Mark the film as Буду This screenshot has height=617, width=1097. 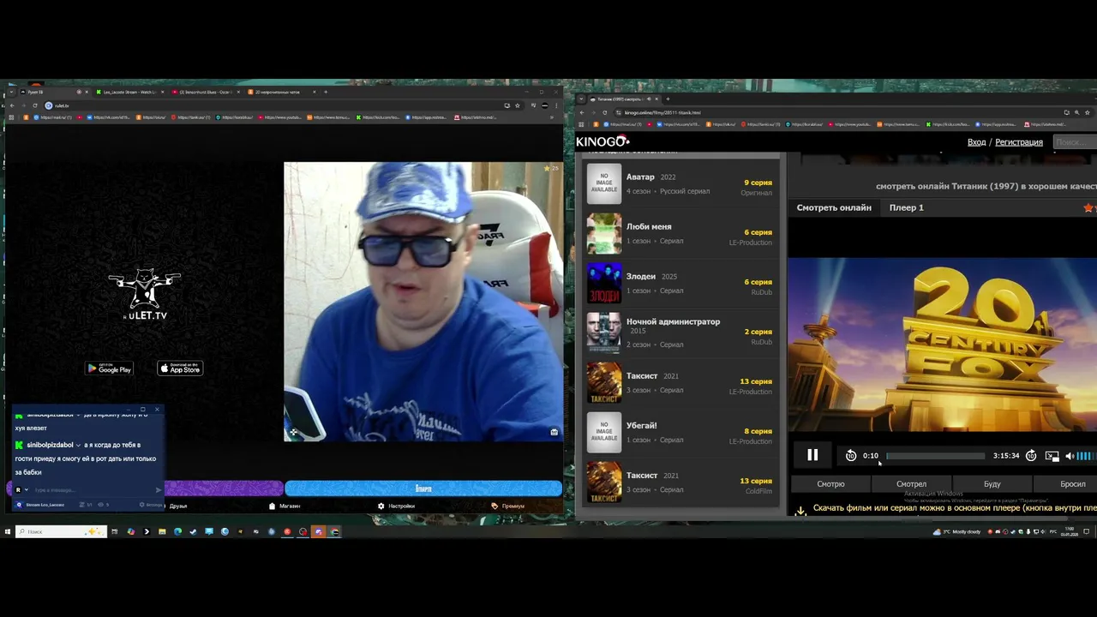tap(992, 484)
